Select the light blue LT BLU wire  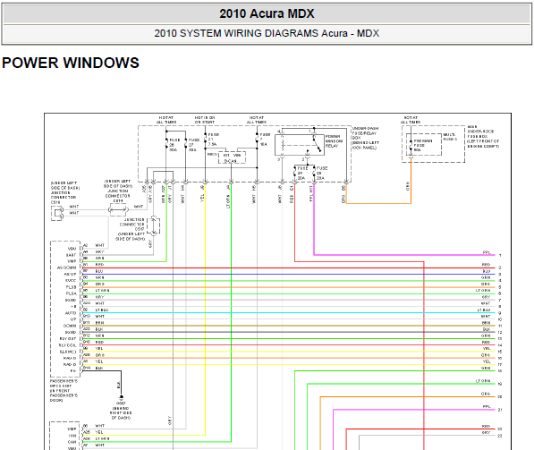click(x=289, y=313)
